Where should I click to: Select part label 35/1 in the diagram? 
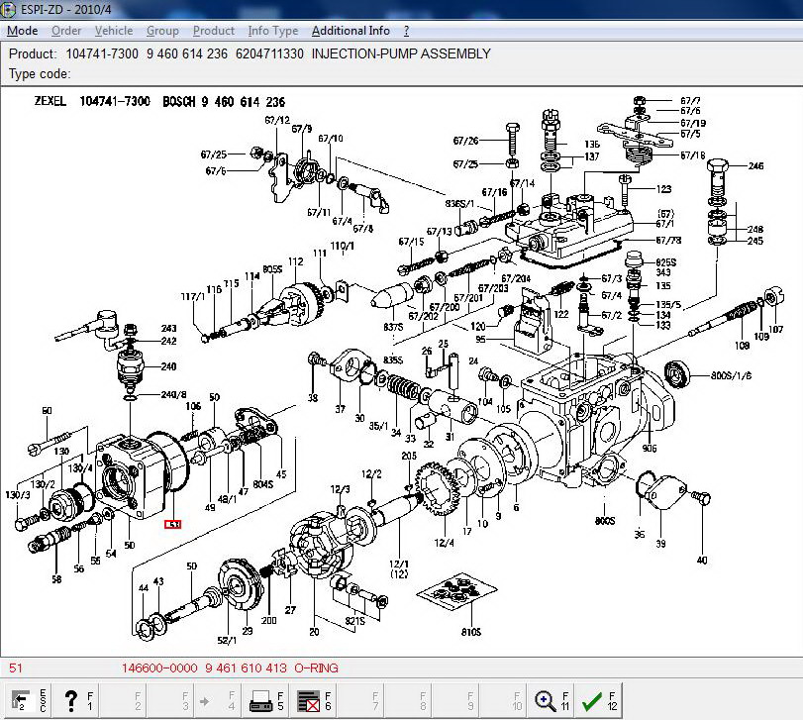378,426
